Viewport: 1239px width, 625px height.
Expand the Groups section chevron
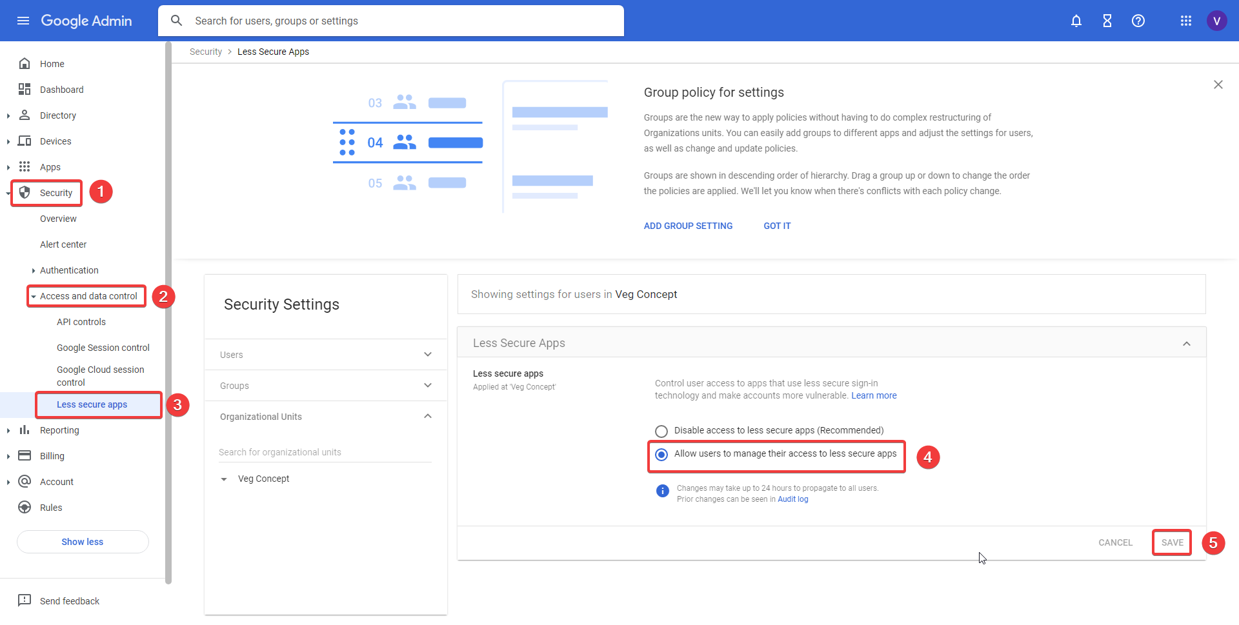[428, 385]
